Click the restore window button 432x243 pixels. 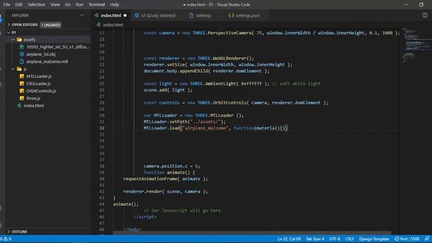point(421,5)
